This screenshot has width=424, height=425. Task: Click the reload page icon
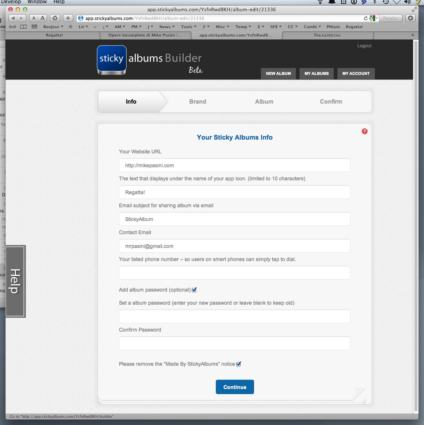[365, 18]
